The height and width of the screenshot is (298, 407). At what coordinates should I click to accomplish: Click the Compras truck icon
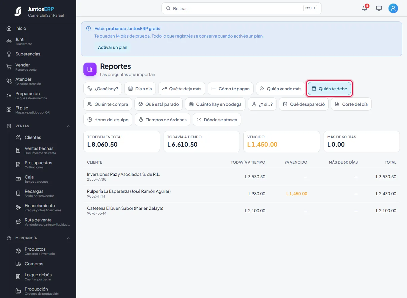(18, 264)
